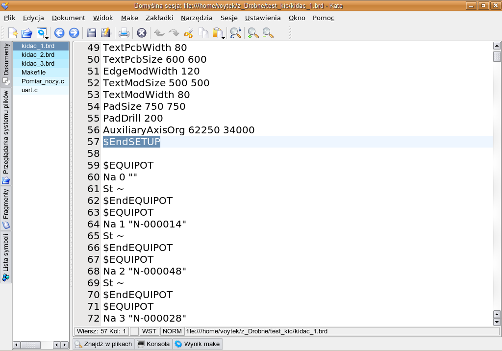502x351 pixels.
Task: Select Pomiar_nozy.c in document list
Action: click(41, 81)
